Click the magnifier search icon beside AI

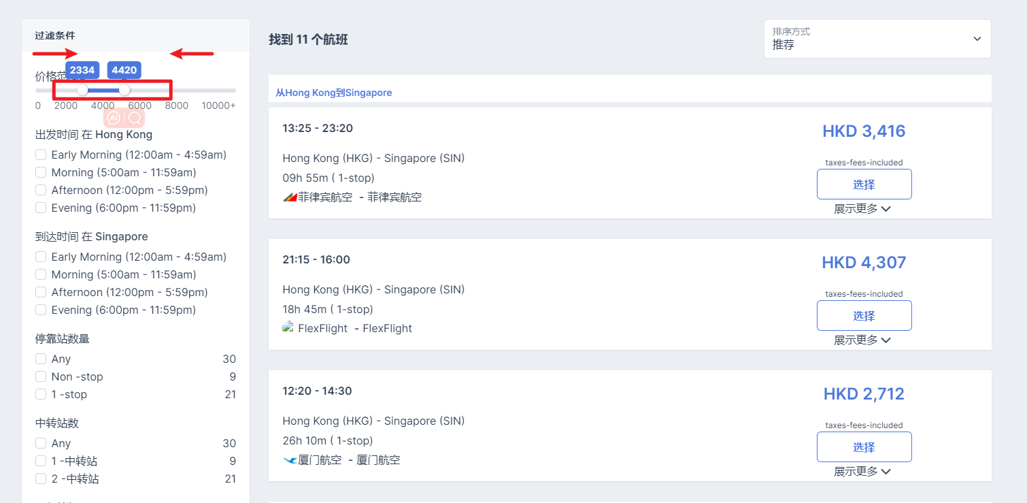pyautogui.click(x=135, y=118)
